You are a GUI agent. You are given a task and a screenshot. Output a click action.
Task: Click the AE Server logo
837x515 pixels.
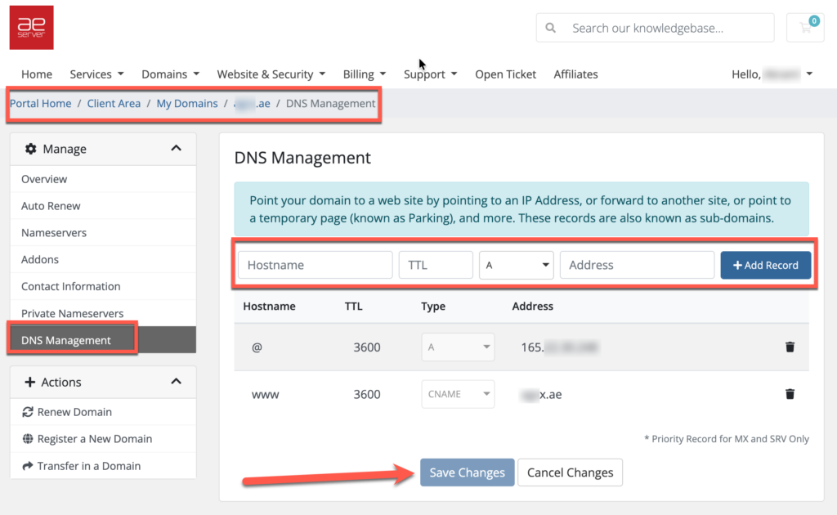[31, 28]
